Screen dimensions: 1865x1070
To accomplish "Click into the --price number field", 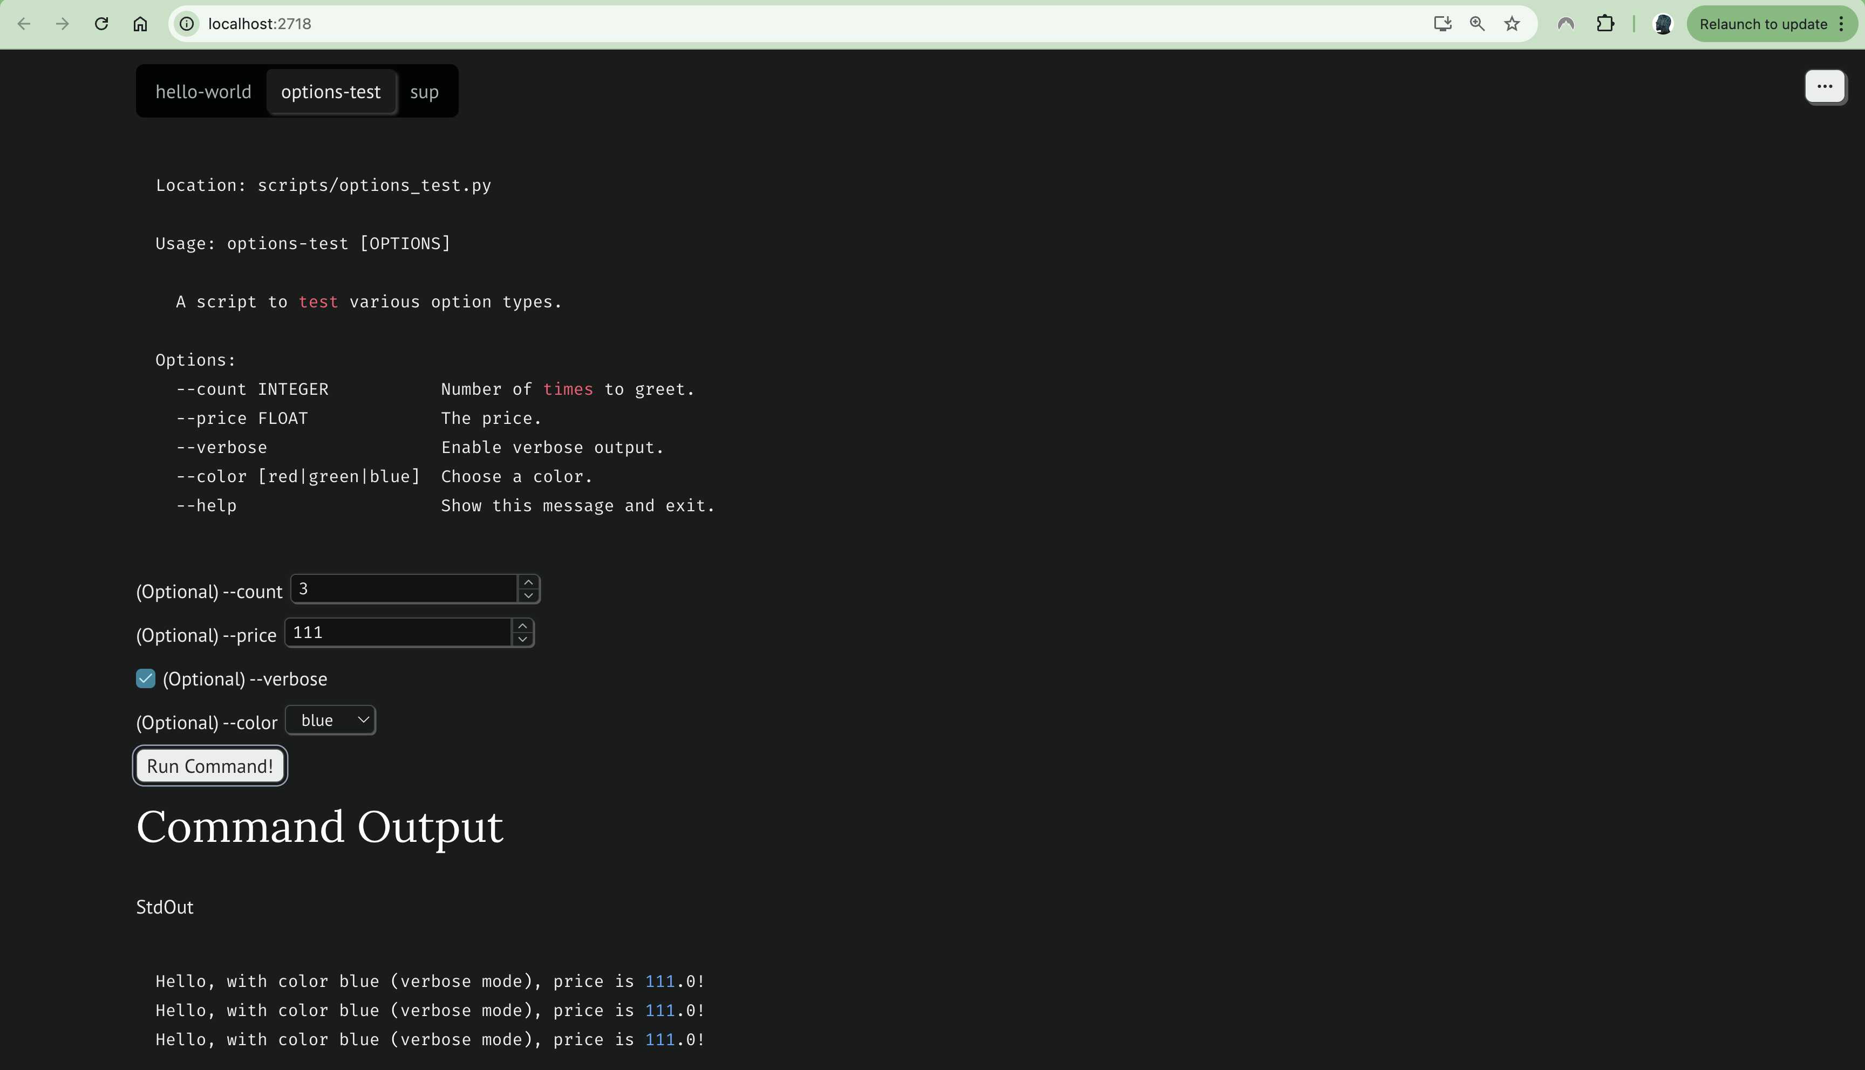I will pos(397,633).
